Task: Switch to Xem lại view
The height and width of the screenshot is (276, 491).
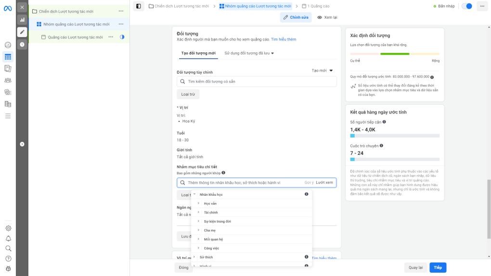Action: click(327, 17)
